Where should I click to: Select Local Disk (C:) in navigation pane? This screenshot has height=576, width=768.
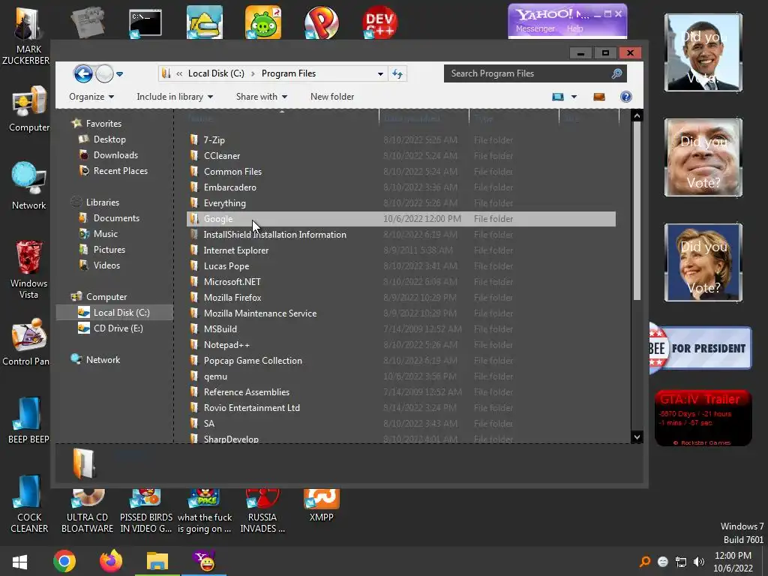115,313
